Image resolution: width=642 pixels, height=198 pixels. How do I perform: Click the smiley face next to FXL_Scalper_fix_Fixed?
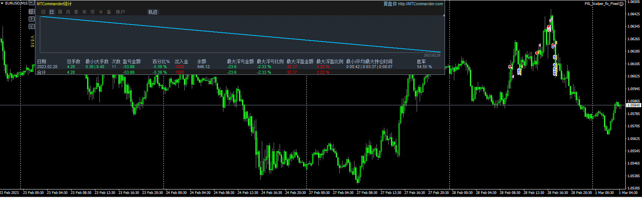(621, 4)
